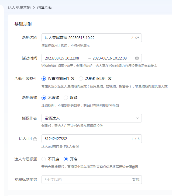The height and width of the screenshot is (196, 172).
Task: Click the 专属 suffix in prefix field
Action: point(136,180)
